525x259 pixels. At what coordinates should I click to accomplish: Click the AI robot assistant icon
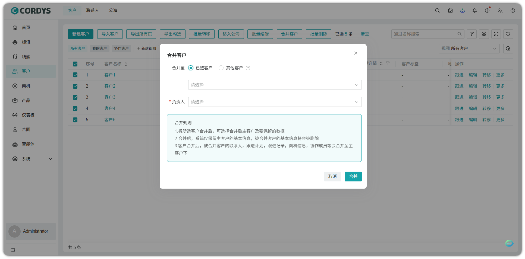point(463,10)
